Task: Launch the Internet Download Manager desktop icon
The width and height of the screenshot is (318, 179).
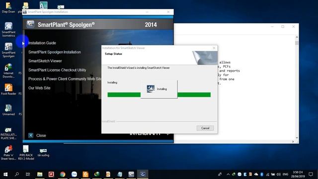Action: coord(8,71)
